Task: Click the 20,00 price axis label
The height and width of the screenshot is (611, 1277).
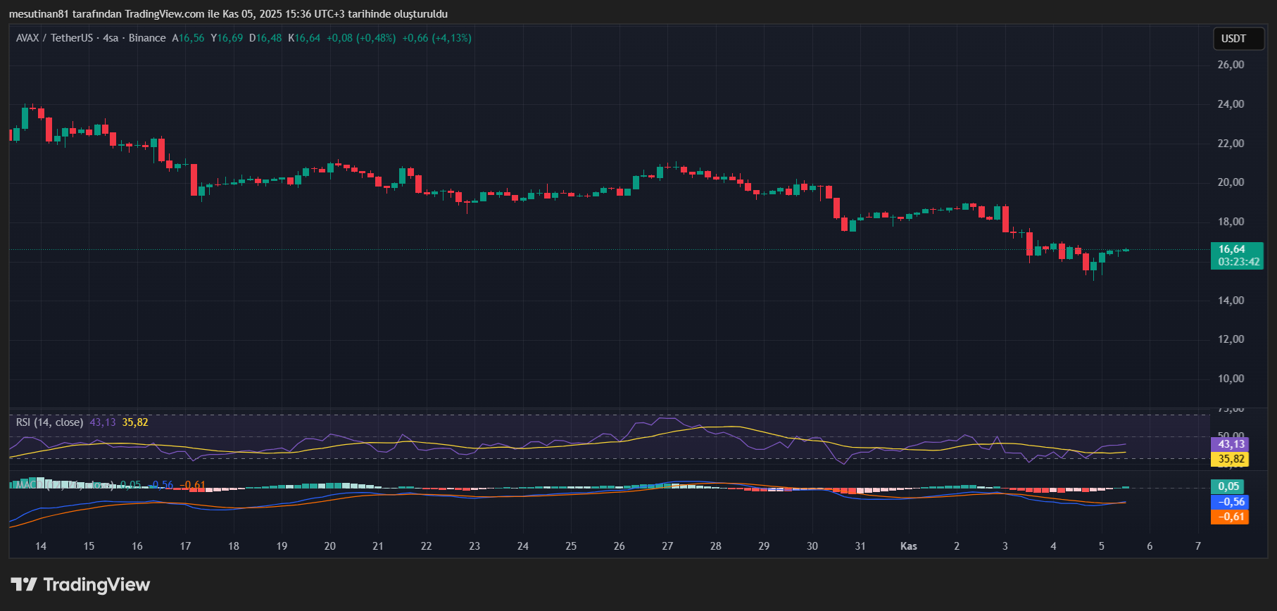Action: tap(1231, 182)
